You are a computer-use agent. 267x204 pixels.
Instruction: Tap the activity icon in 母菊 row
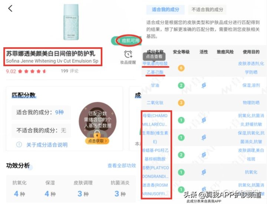(204, 120)
